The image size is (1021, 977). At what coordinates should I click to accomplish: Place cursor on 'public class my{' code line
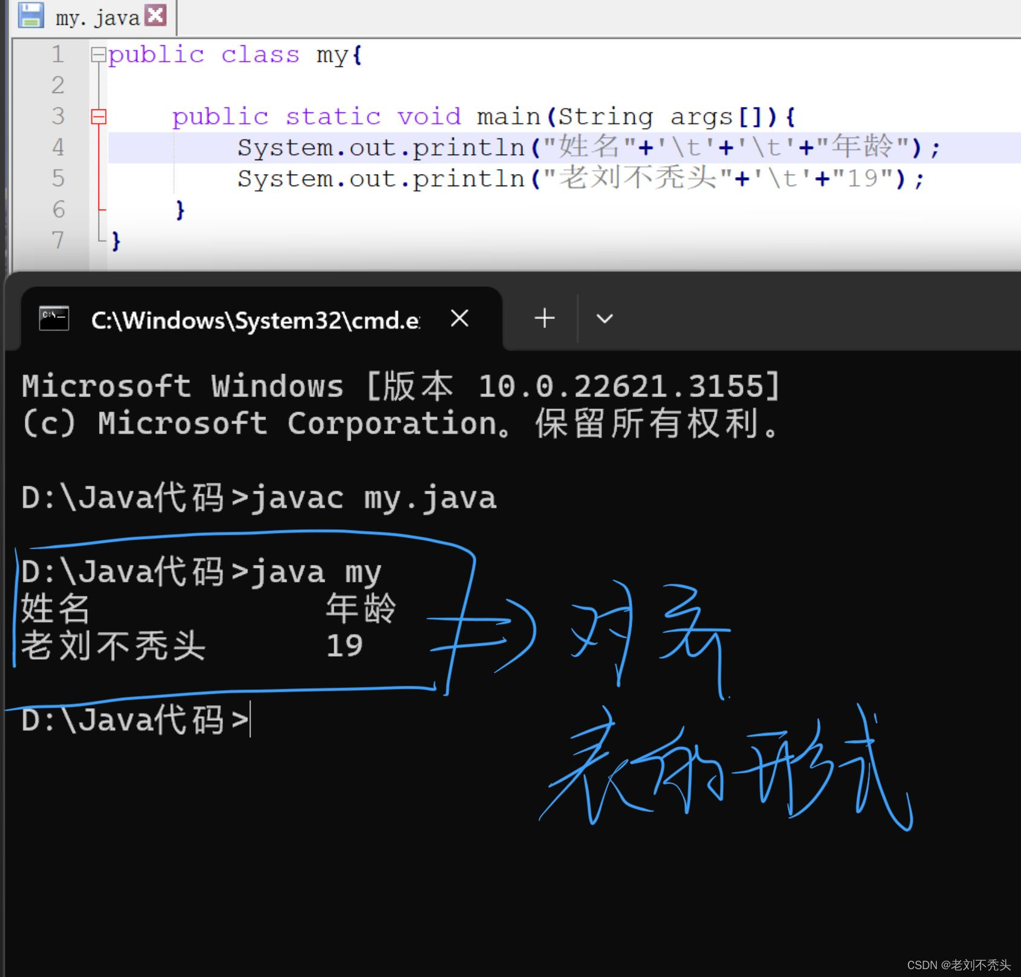coord(235,55)
